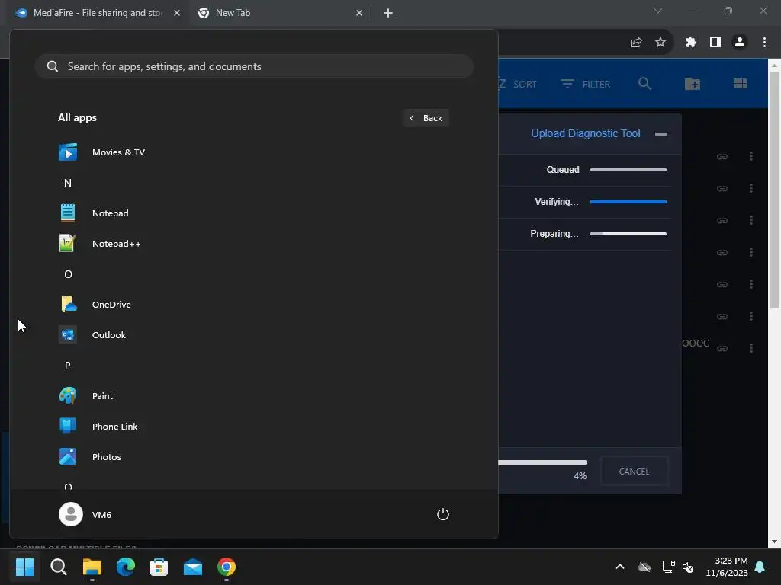Viewport: 781px width, 585px height.
Task: Click the Queued upload progress bar
Action: click(628, 170)
